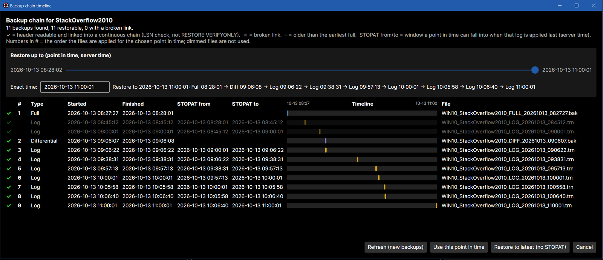The width and height of the screenshot is (603, 260).
Task: Select file WIN10_StackOverflow2010_LOG_20261013_100001.trn
Action: click(507, 178)
